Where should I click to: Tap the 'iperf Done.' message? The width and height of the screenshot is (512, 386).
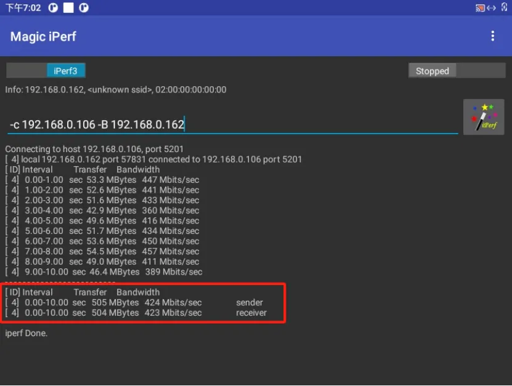(x=26, y=333)
